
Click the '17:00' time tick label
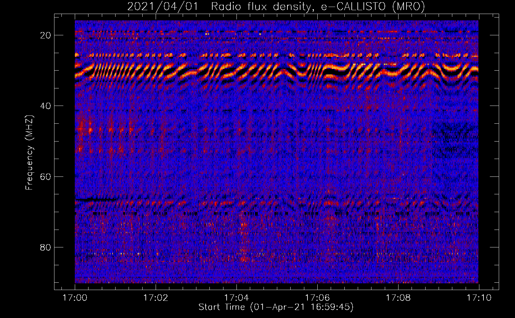point(75,298)
